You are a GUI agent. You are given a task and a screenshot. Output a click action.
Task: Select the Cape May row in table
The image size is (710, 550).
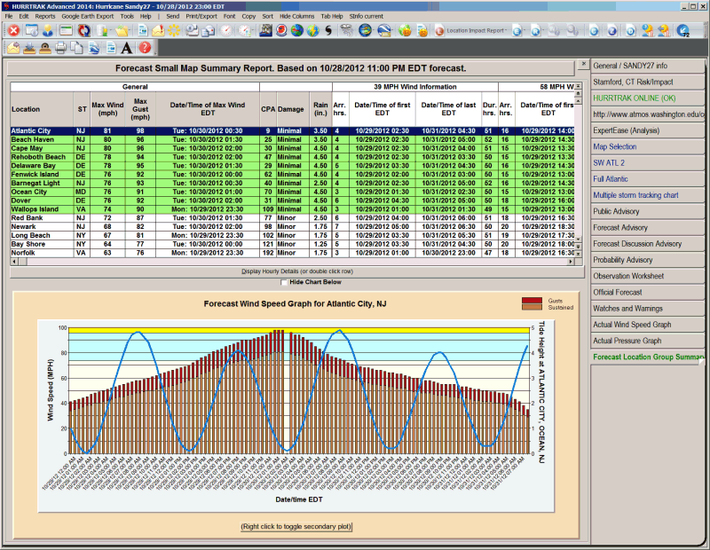click(x=28, y=148)
